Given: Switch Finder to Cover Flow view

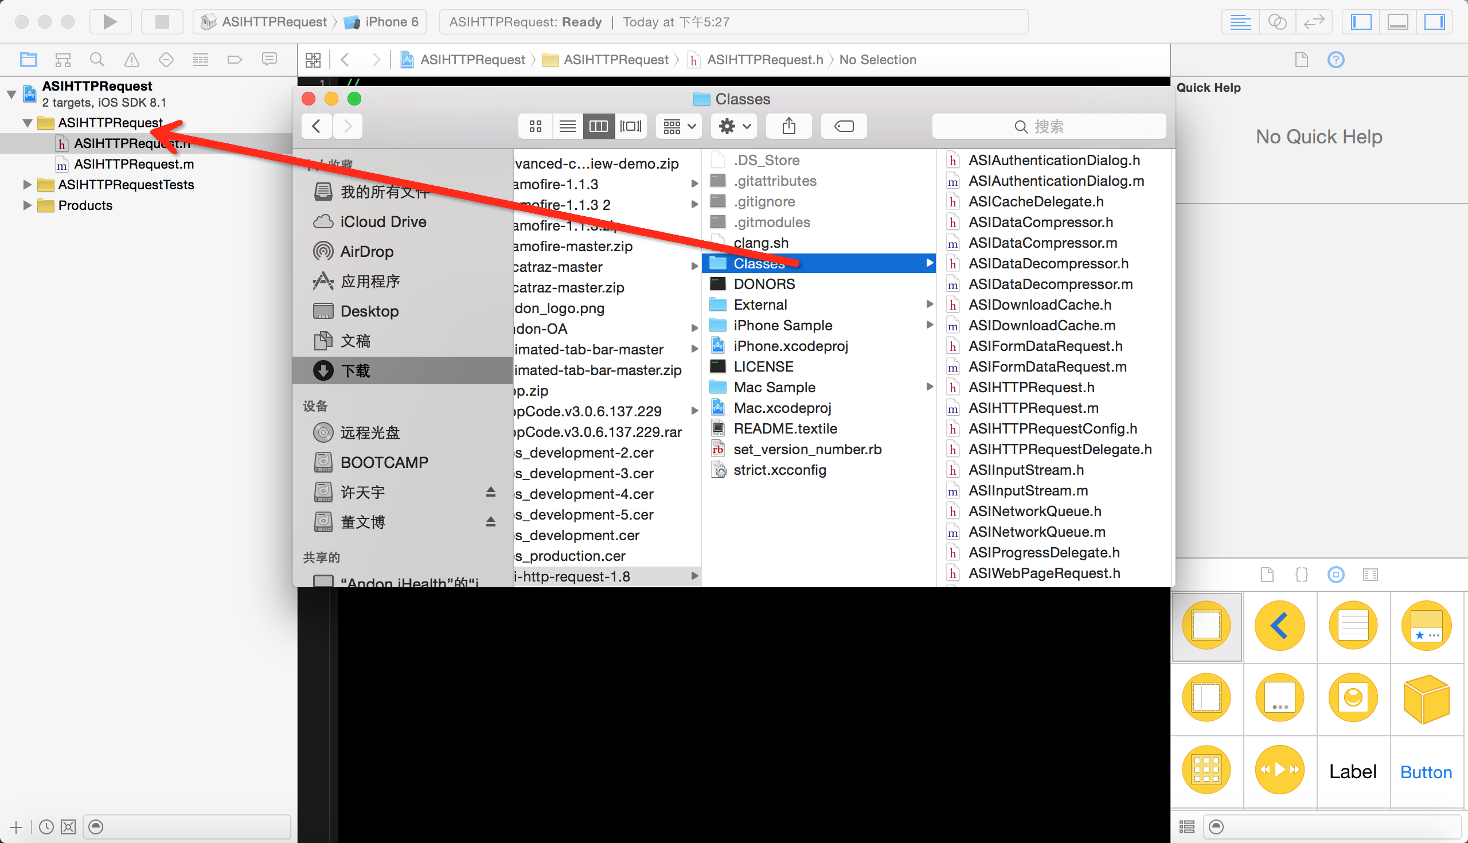Looking at the screenshot, I should click(x=631, y=126).
